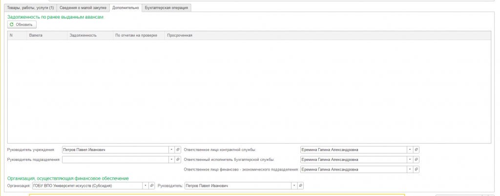Click the N column header

(17, 35)
